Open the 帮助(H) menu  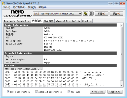pos(43,7)
